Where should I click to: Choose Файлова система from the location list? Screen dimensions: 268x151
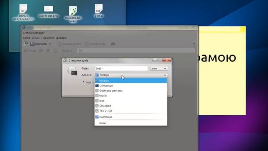coord(131,91)
